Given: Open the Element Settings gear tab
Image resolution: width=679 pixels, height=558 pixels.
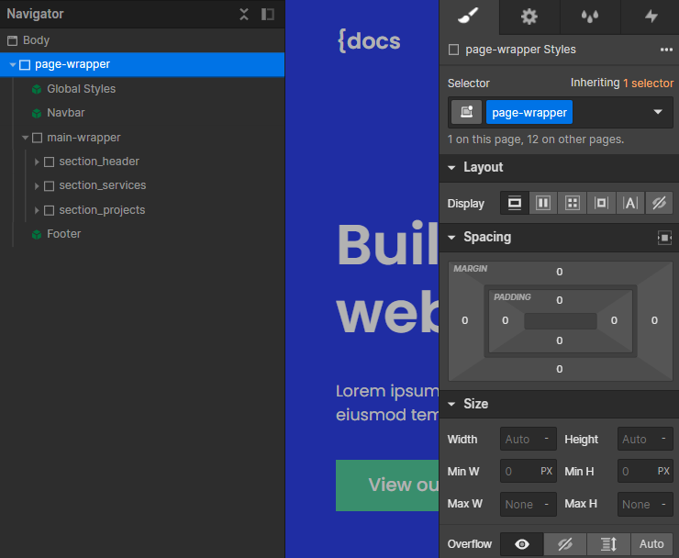Looking at the screenshot, I should pyautogui.click(x=529, y=17).
